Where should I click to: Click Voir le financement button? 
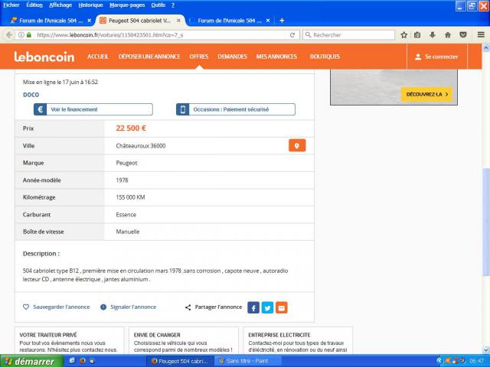93,109
